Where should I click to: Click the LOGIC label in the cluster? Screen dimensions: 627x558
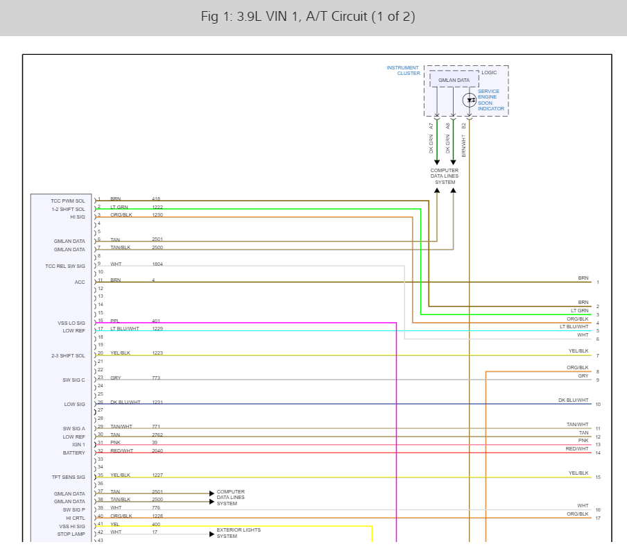[x=489, y=72]
